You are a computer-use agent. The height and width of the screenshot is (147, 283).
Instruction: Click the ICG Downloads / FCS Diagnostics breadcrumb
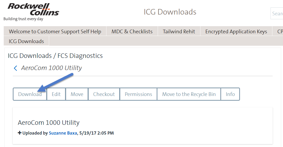pyautogui.click(x=55, y=56)
